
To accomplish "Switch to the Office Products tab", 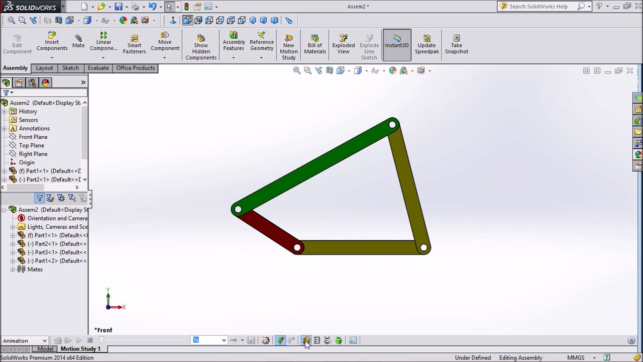I will [135, 68].
